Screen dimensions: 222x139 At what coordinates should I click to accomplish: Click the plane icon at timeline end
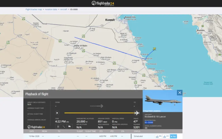(x=137, y=113)
